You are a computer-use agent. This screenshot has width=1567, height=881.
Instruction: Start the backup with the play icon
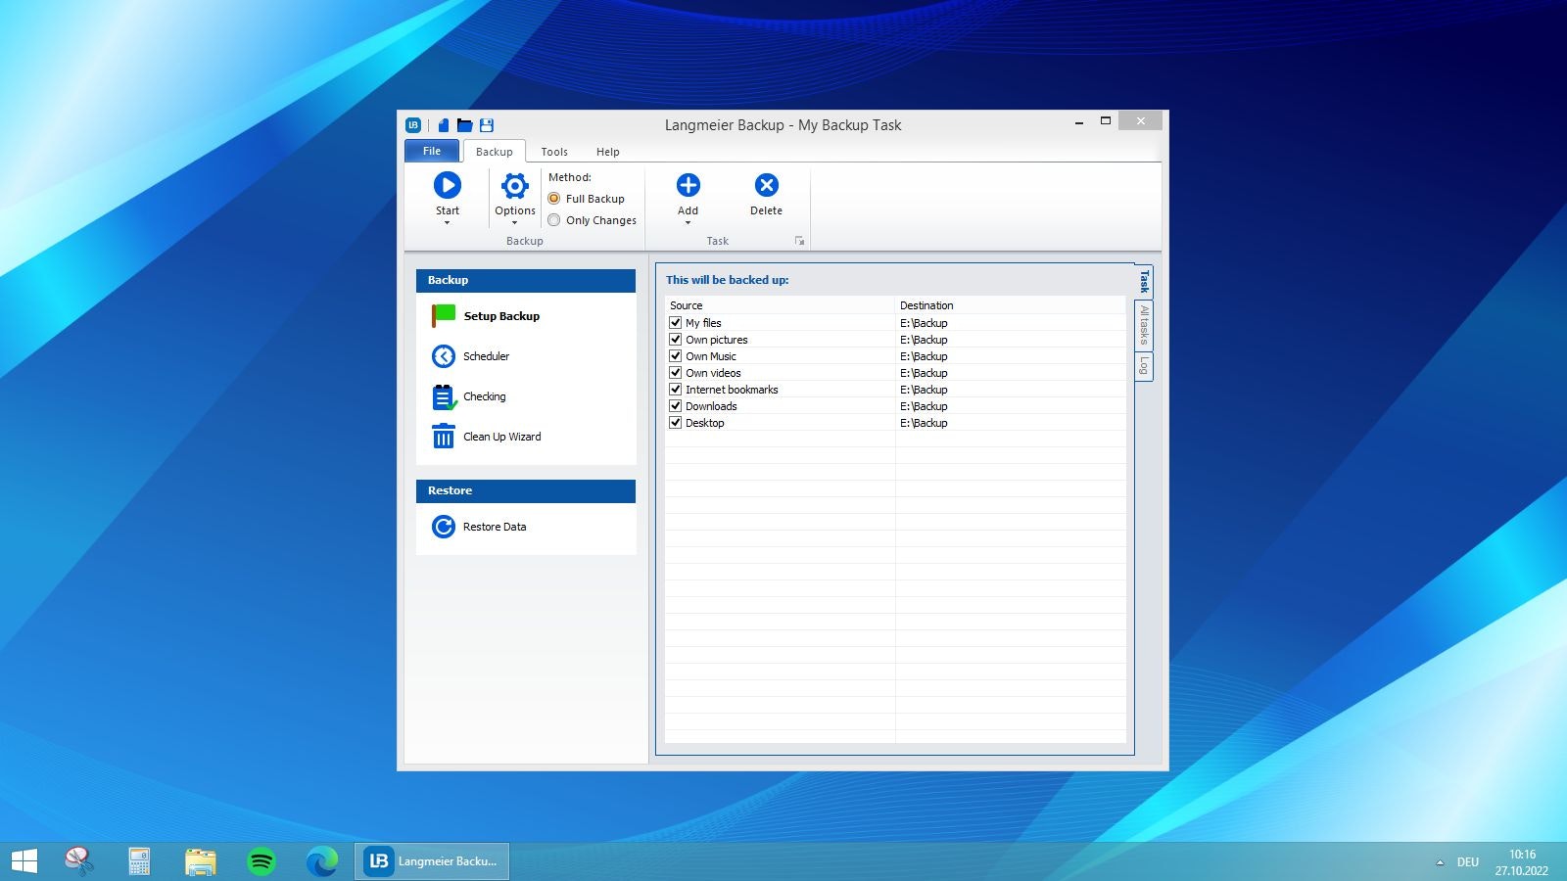click(x=448, y=185)
